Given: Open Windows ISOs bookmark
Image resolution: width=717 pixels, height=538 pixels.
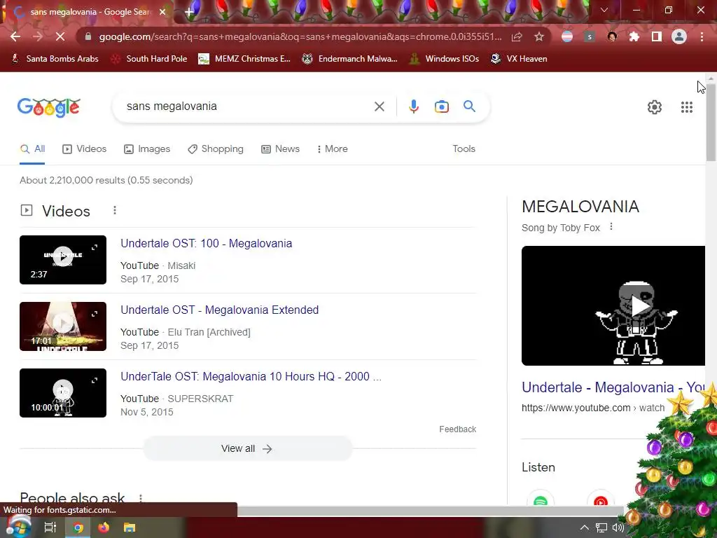Looking at the screenshot, I should click(x=444, y=59).
